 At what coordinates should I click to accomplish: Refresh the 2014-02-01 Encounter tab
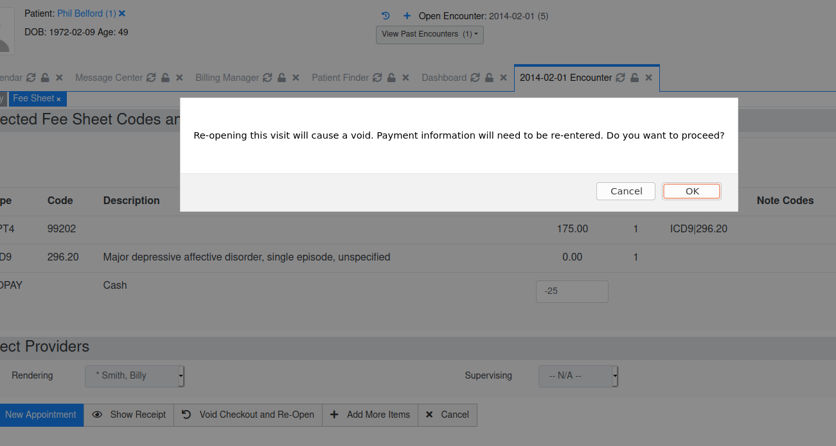tap(619, 77)
